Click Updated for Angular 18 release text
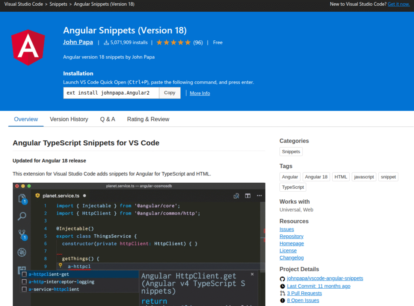414x306 pixels. point(49,161)
